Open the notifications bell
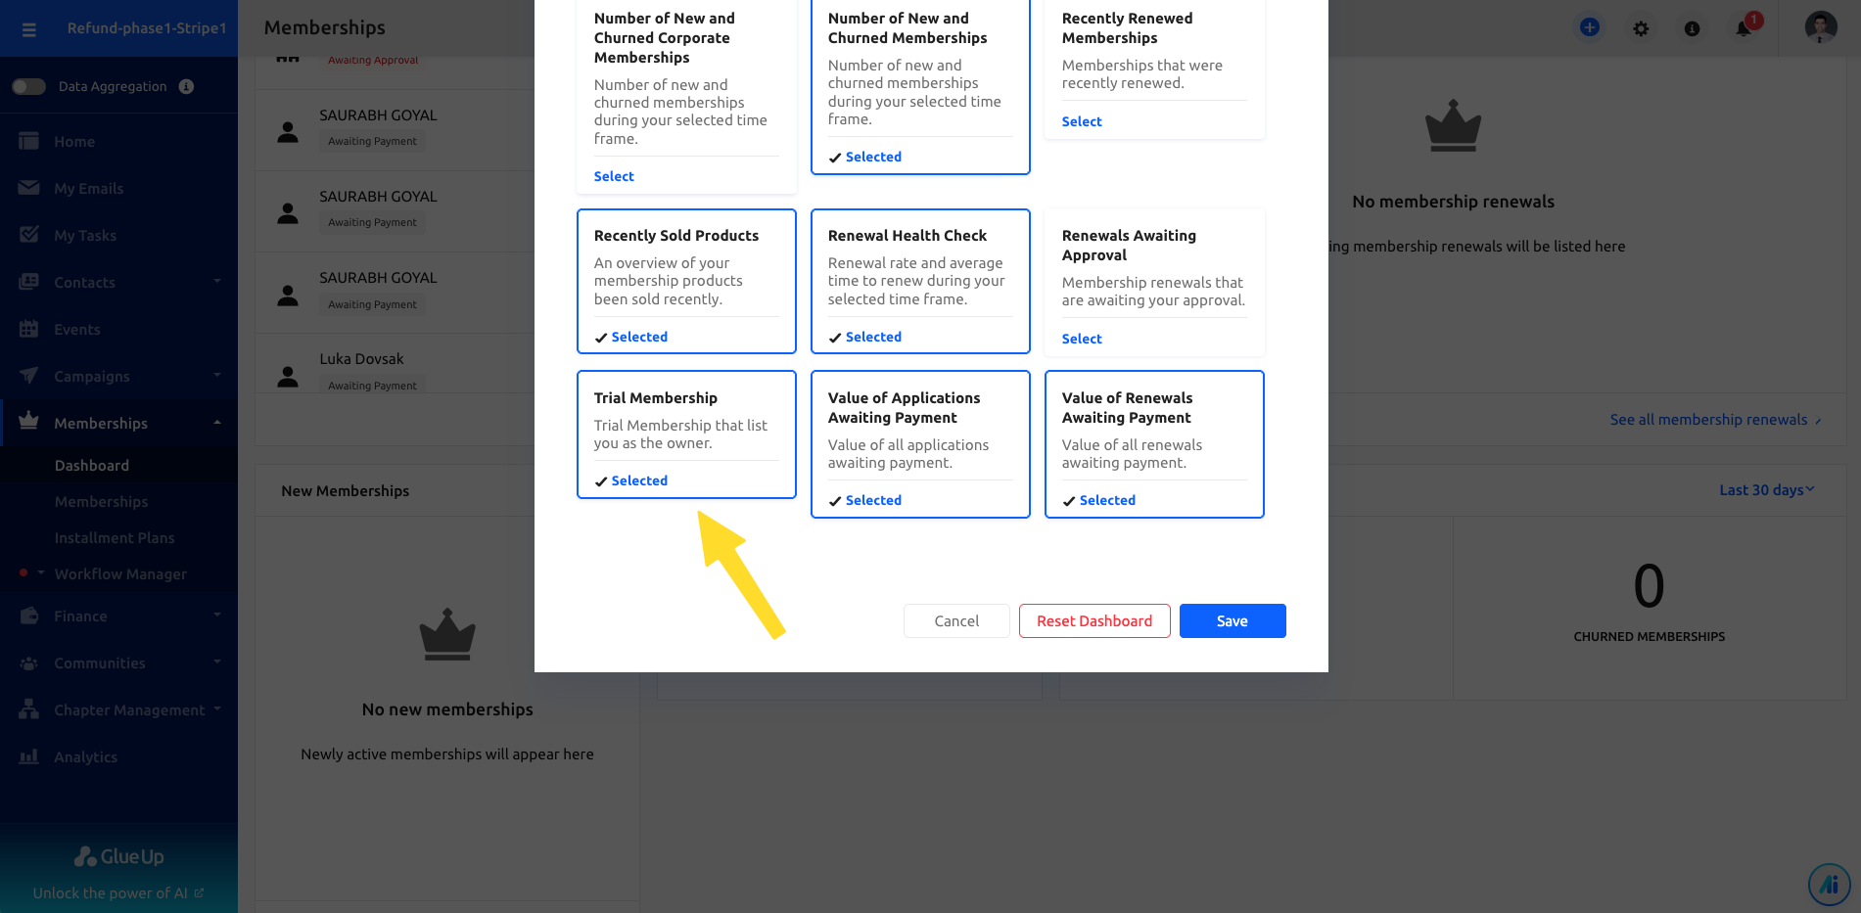 1744,28
